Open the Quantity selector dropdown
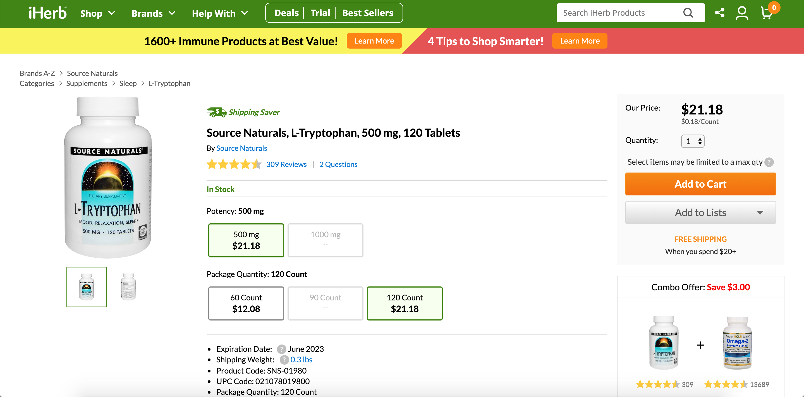804x397 pixels. (693, 141)
